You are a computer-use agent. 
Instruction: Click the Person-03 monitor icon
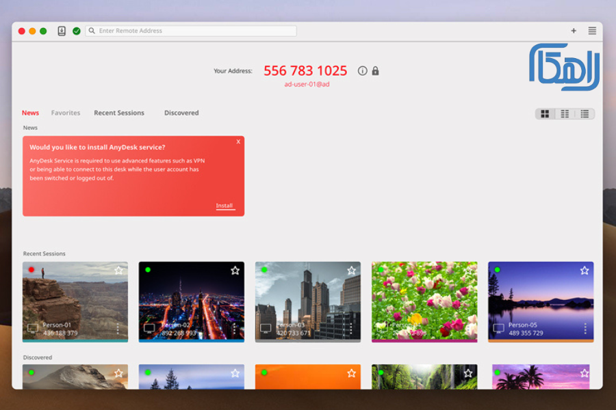point(266,329)
